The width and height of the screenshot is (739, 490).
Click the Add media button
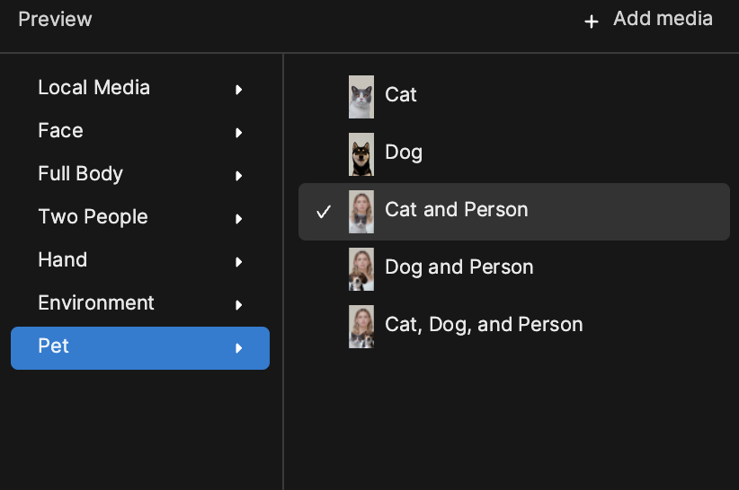648,20
